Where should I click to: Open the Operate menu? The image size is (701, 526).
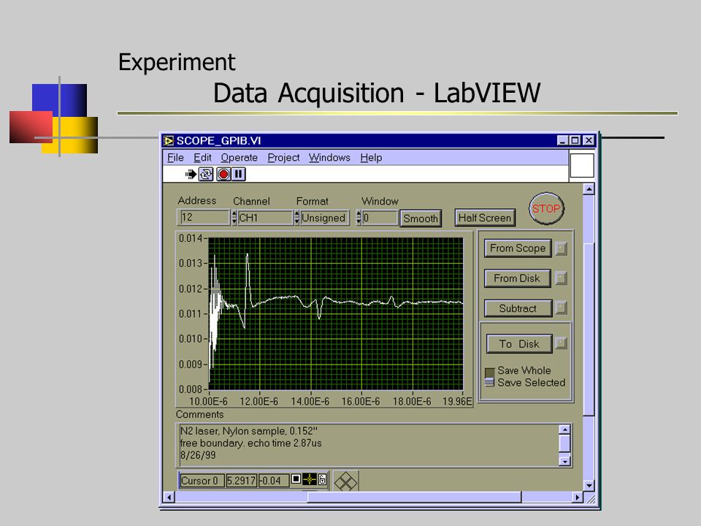click(x=240, y=158)
